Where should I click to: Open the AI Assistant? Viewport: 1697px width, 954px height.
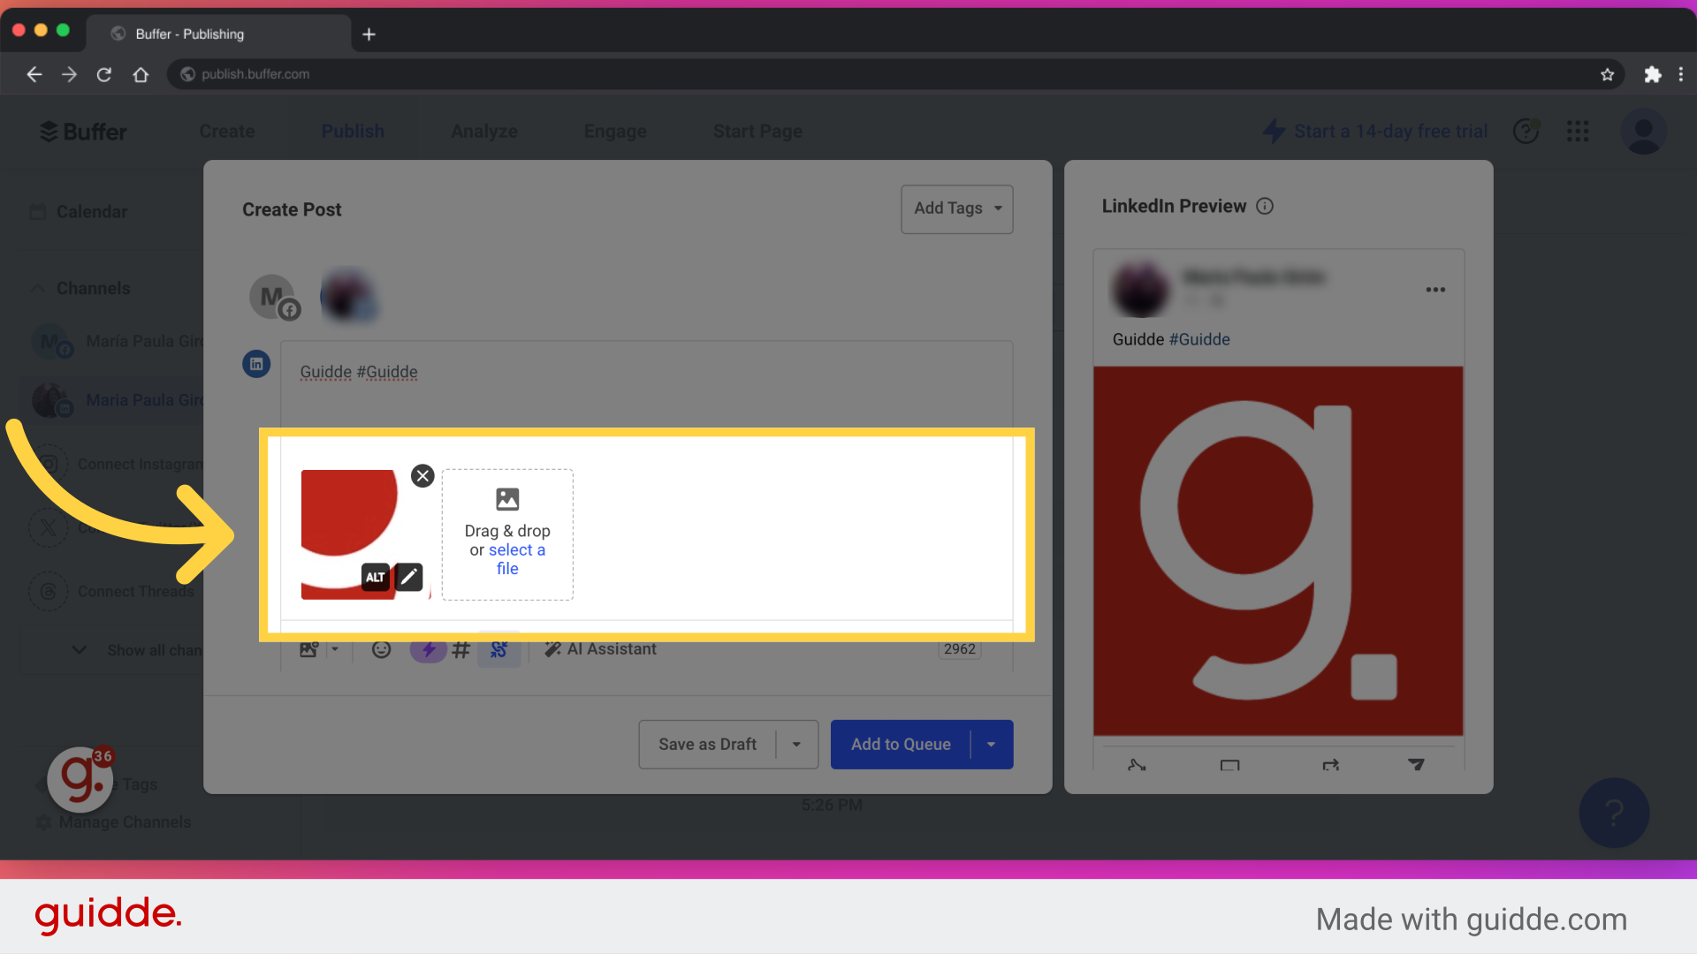tap(600, 649)
